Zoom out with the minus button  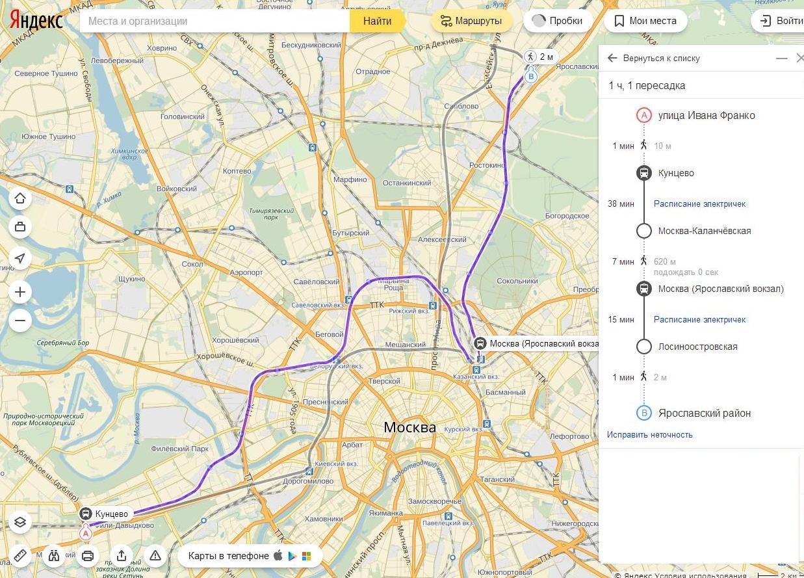pyautogui.click(x=20, y=321)
